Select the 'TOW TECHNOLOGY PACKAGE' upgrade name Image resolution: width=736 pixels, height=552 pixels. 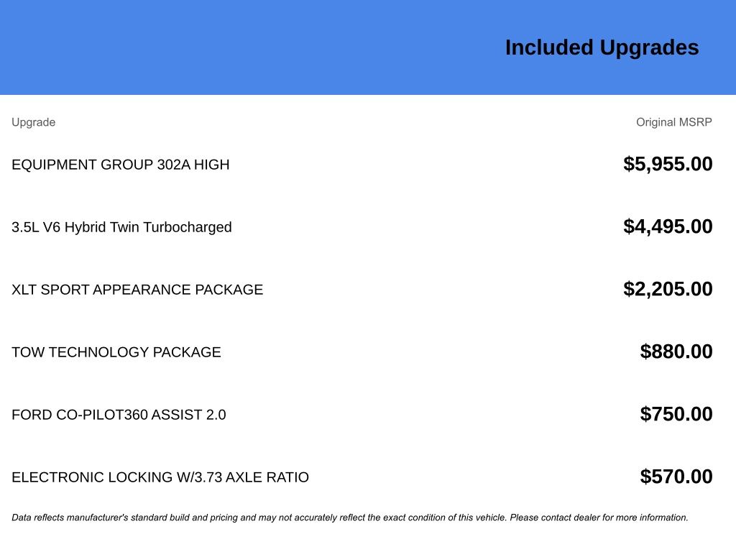(x=116, y=352)
